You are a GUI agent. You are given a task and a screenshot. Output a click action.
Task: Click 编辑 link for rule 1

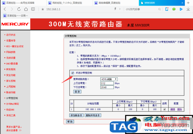pyautogui.click(x=173, y=109)
